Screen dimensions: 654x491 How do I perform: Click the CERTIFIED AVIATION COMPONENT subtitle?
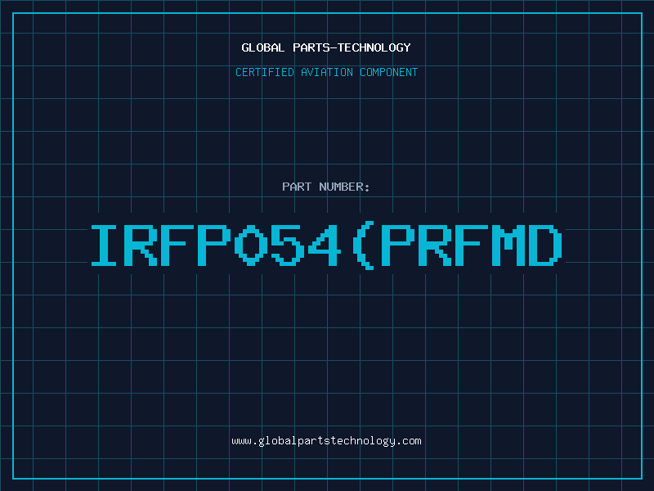[326, 72]
